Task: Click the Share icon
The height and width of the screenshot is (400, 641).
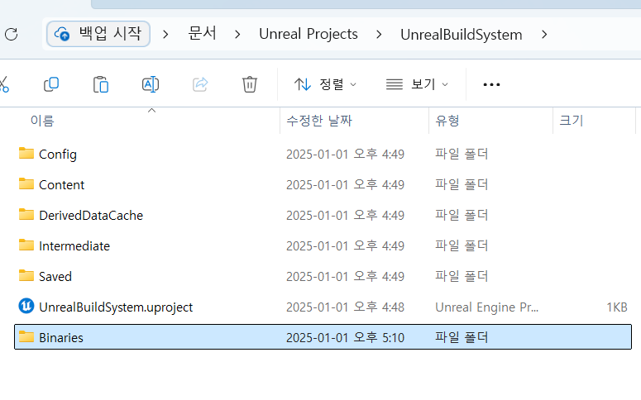Action: click(200, 84)
